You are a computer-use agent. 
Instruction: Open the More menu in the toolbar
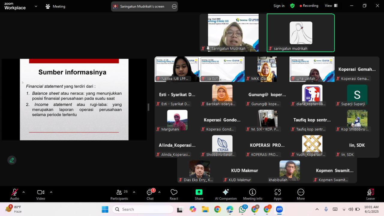point(301,194)
